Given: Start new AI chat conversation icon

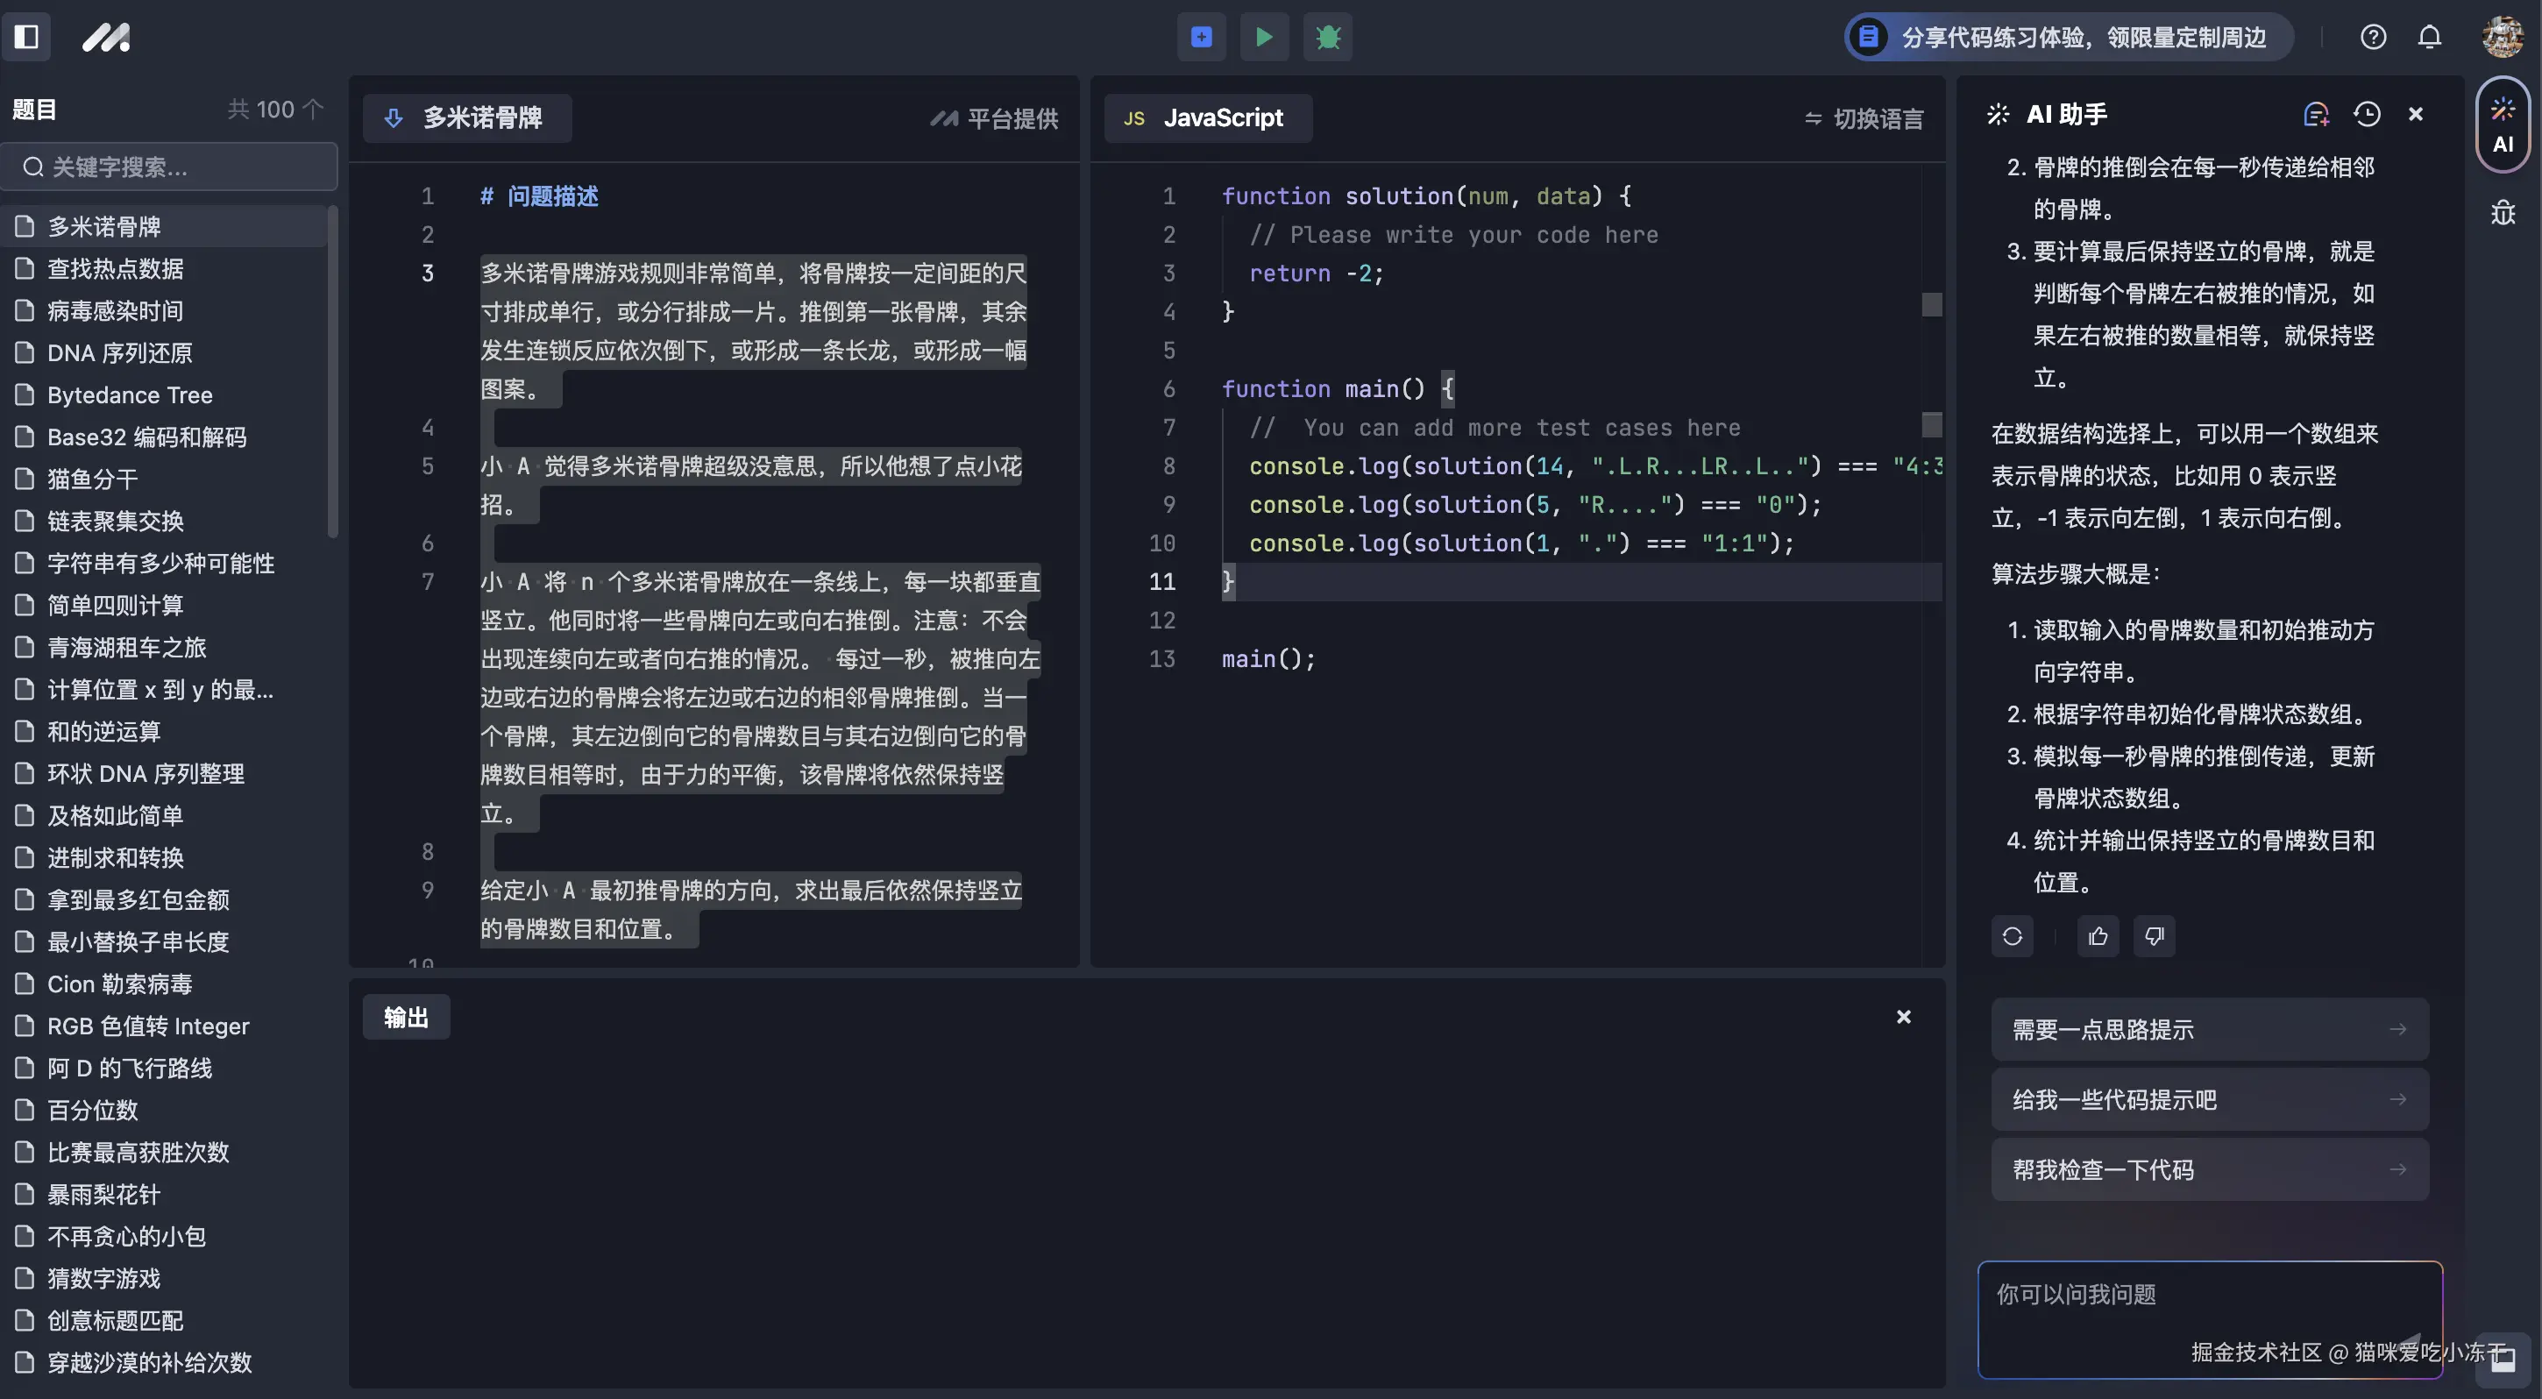Looking at the screenshot, I should pos(2315,115).
